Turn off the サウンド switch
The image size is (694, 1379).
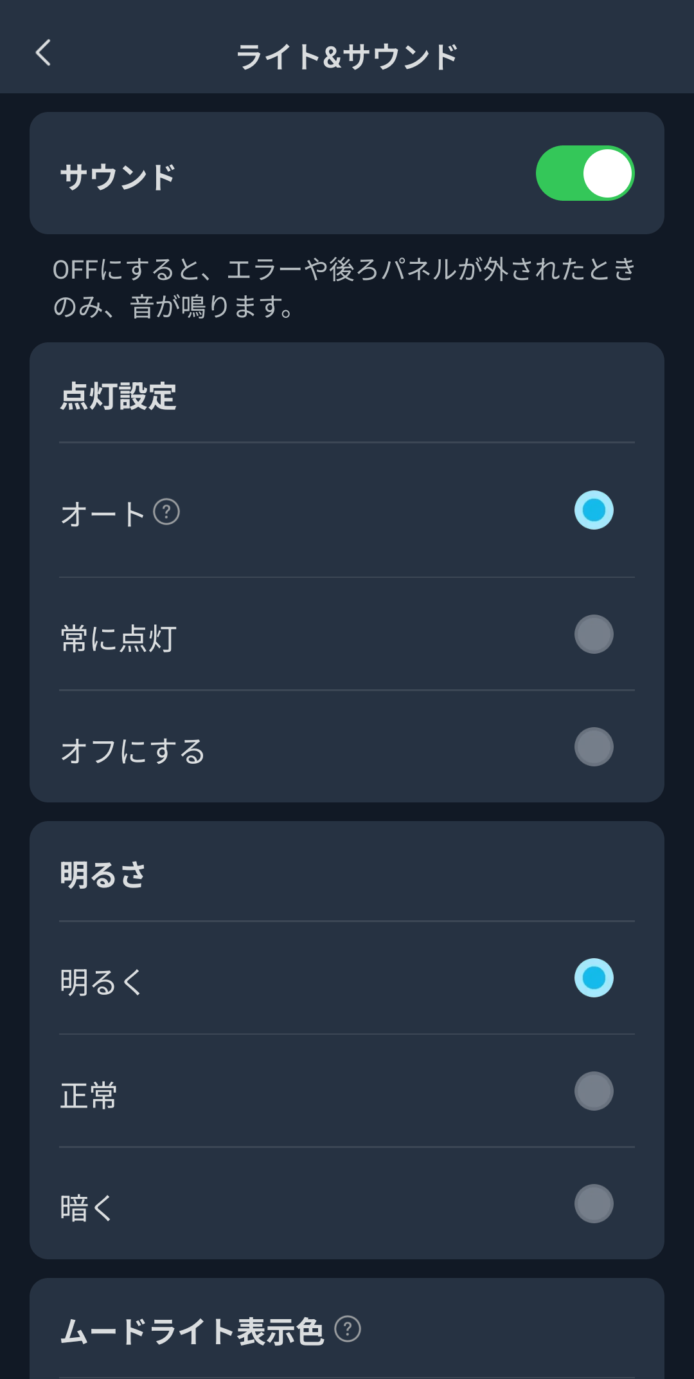click(x=585, y=173)
